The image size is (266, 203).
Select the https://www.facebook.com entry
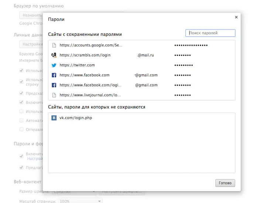141,75
